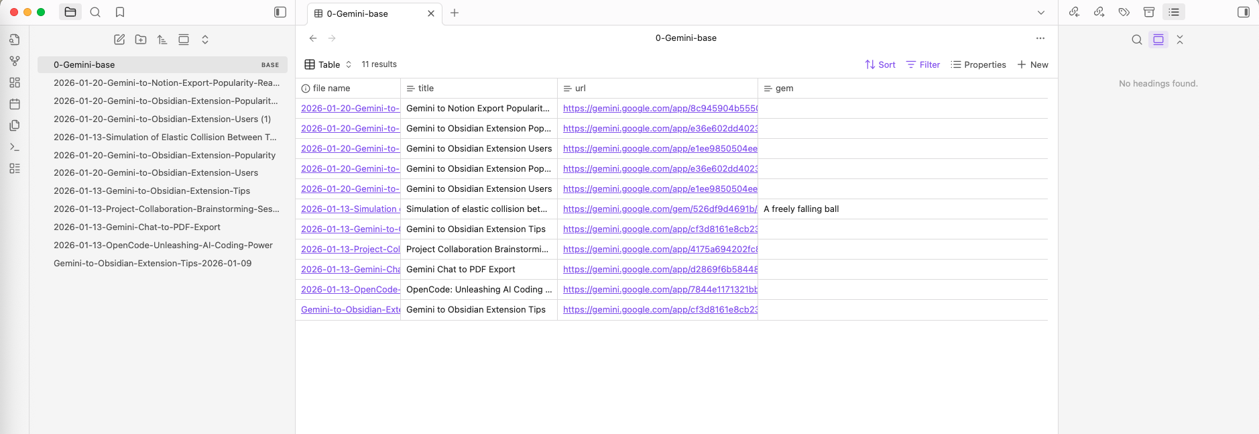Open the Properties menu
1259x434 pixels.
coord(979,64)
